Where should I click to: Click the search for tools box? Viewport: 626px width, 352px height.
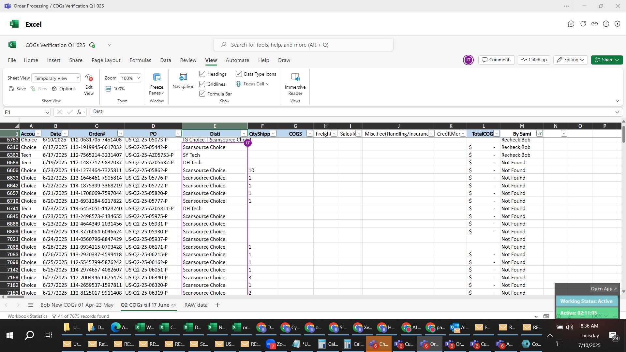pyautogui.click(x=303, y=45)
